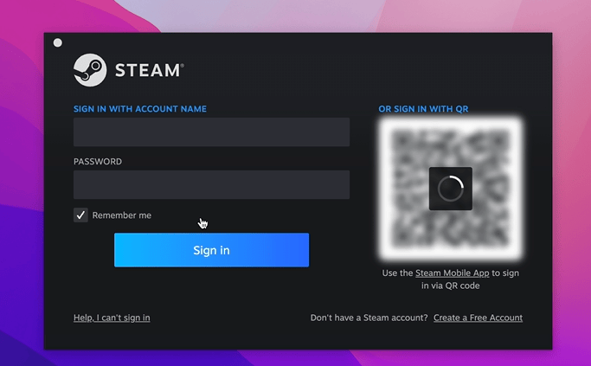
Task: Click the white close dot on the window
Action: coord(58,42)
